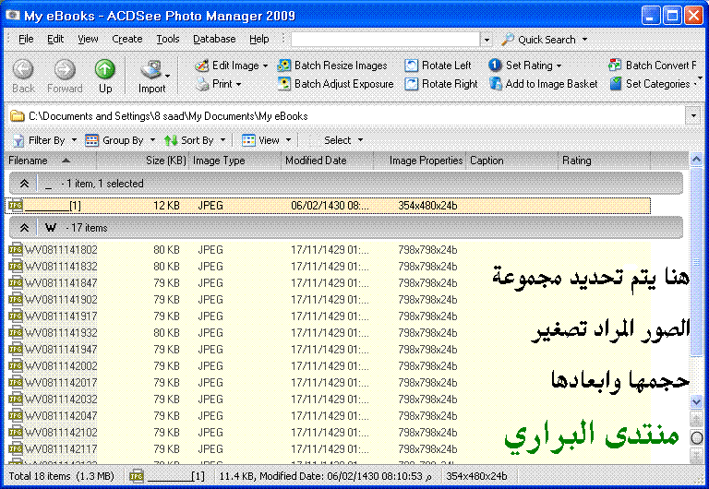709x489 pixels.
Task: Click the Print icon
Action: click(x=202, y=84)
